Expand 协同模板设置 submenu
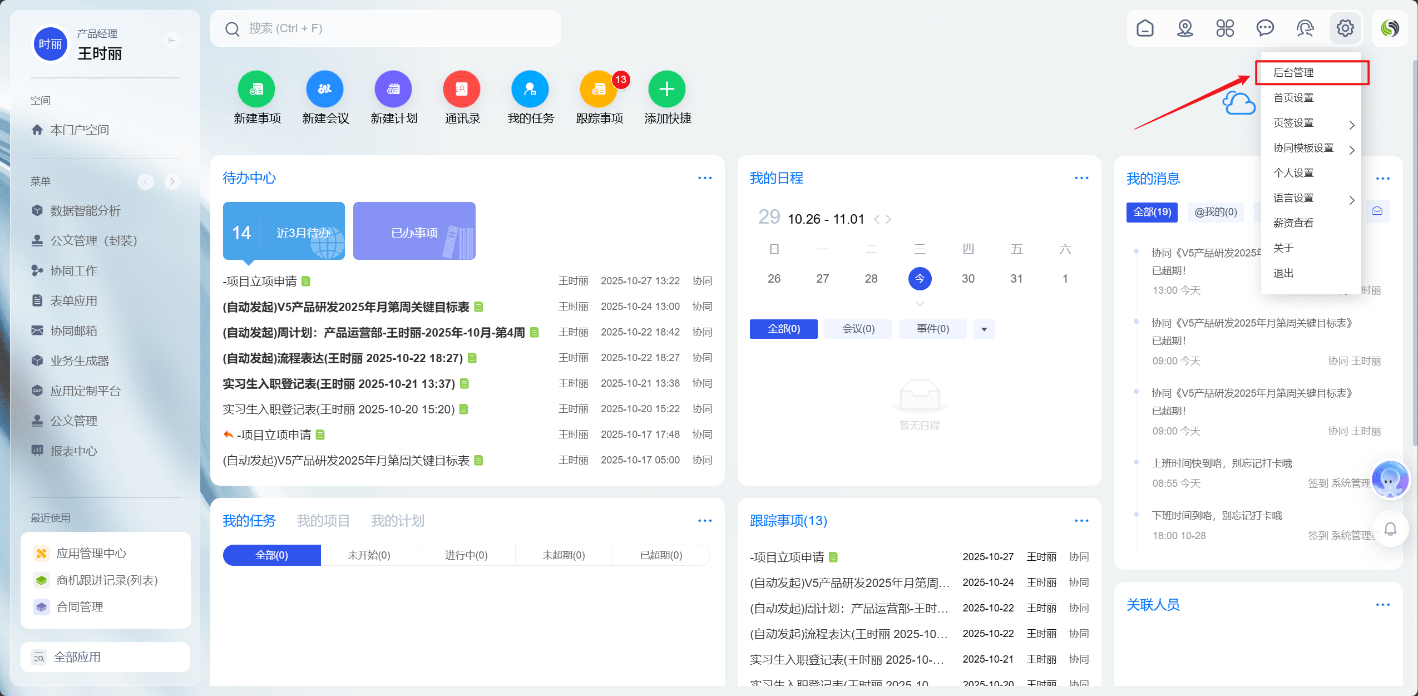The image size is (1418, 696). tap(1311, 147)
